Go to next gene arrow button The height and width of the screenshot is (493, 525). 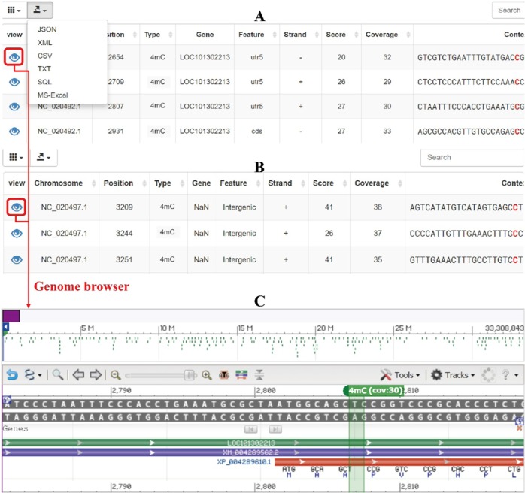pyautogui.click(x=275, y=429)
